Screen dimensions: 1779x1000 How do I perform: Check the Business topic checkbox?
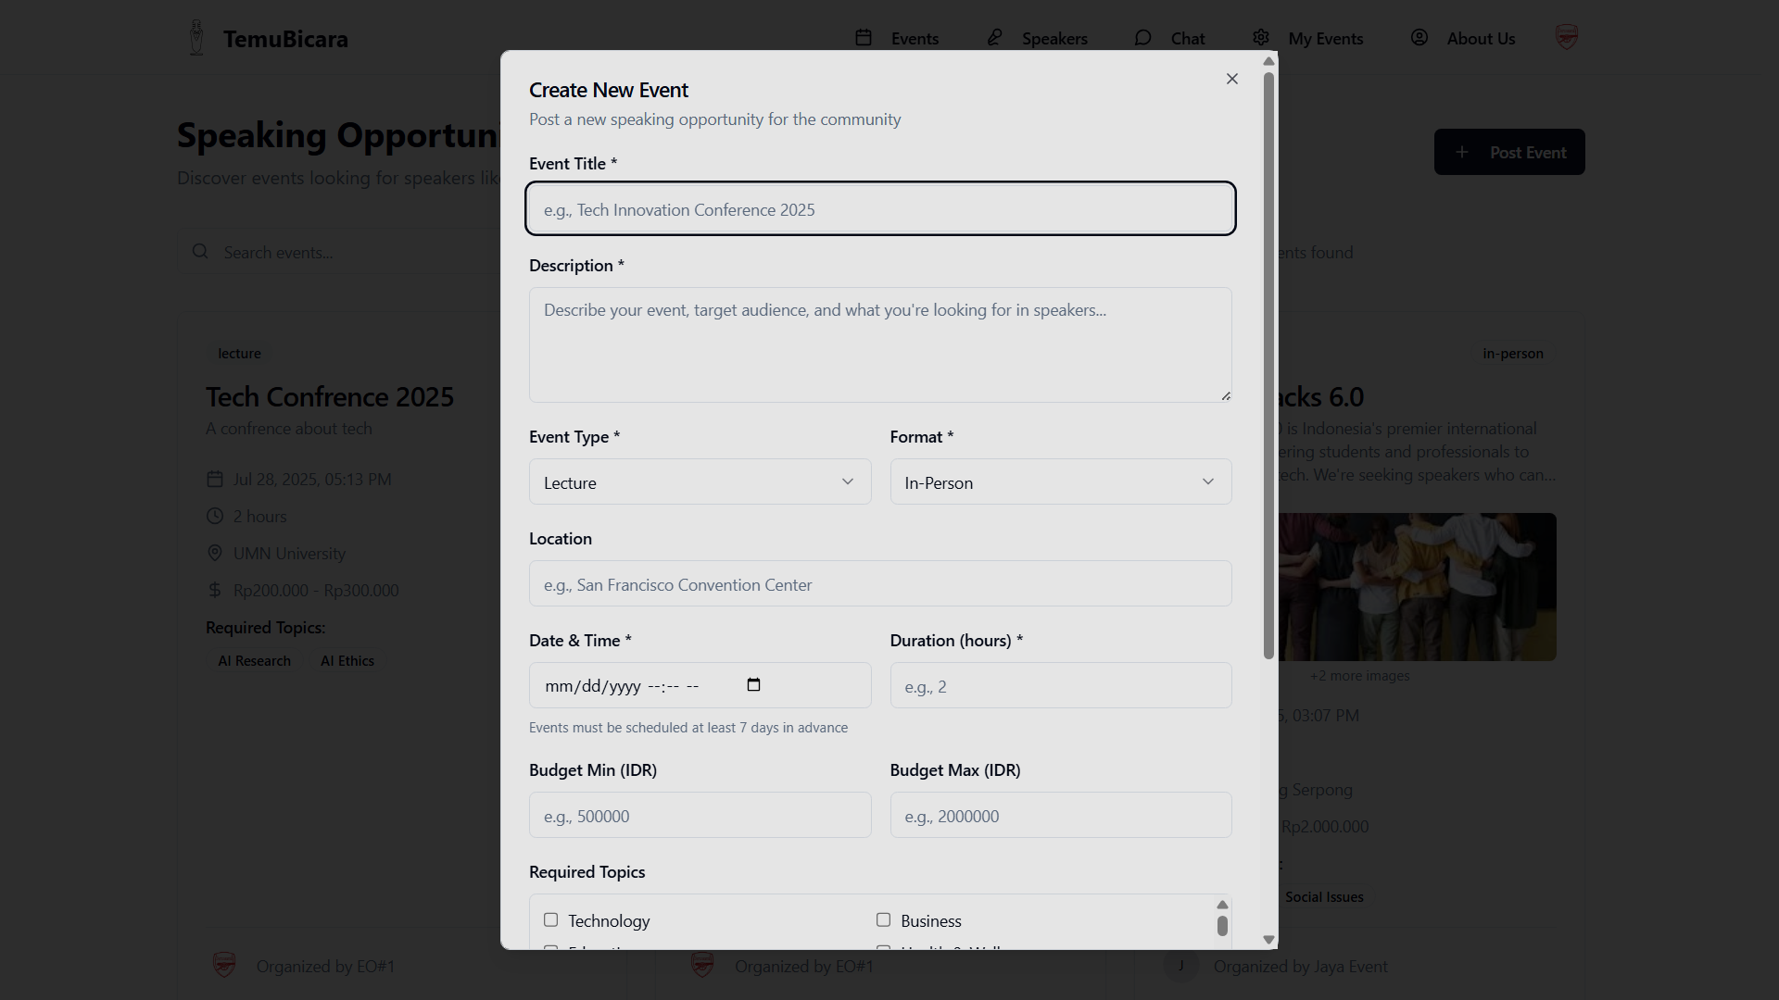point(883,919)
